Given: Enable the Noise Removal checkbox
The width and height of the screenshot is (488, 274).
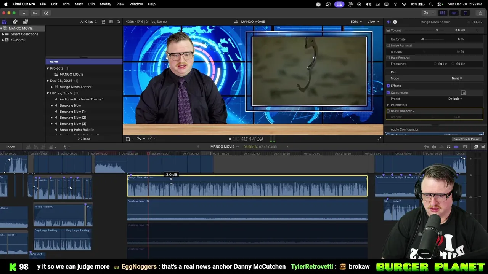Looking at the screenshot, I should 388,45.
